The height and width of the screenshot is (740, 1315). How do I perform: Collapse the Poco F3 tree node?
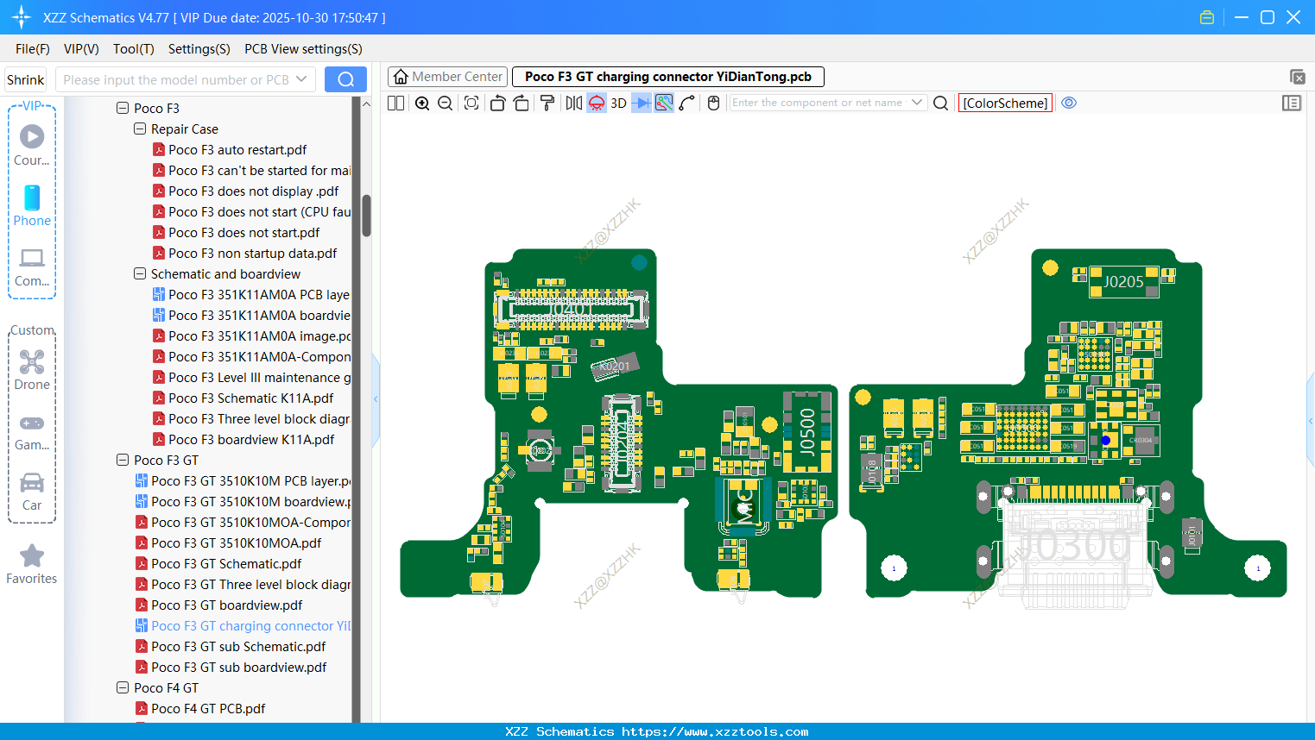pyautogui.click(x=123, y=109)
